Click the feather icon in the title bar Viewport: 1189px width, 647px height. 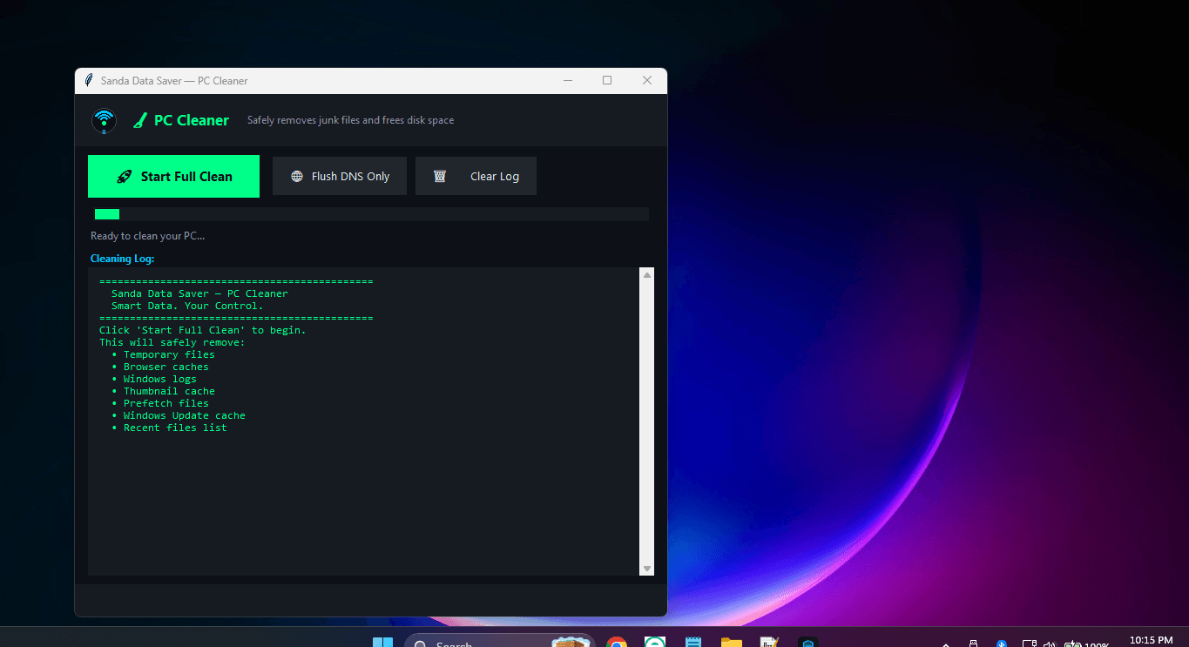88,80
